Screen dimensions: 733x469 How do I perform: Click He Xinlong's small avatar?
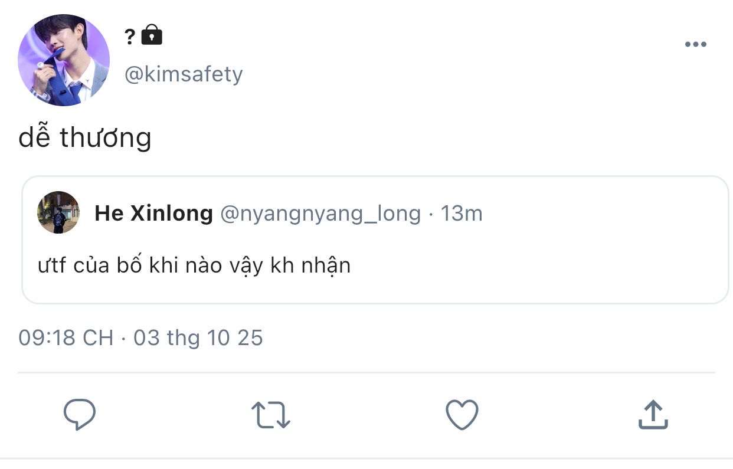[58, 212]
